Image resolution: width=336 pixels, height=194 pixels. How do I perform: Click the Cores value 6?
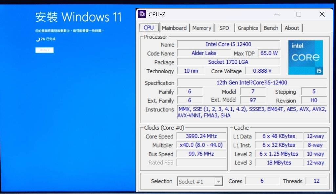tap(262, 181)
